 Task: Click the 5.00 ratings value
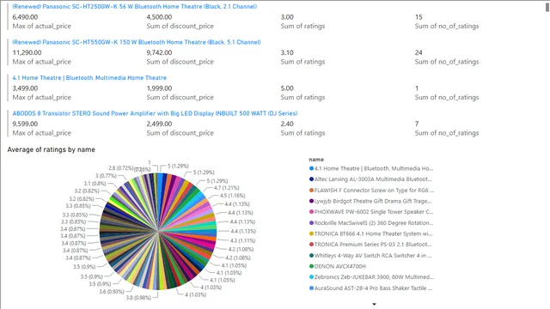pos(287,88)
